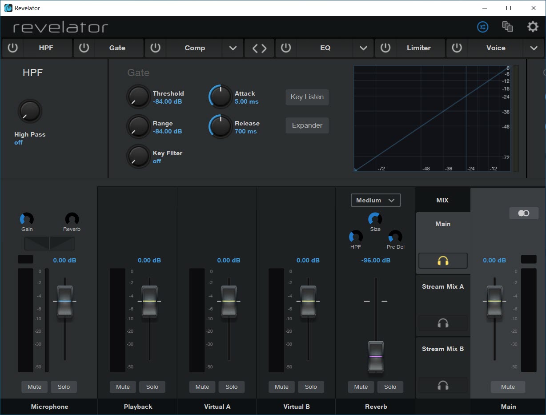546x415 pixels.
Task: Click the Playback channel fader handle
Action: coord(149,301)
